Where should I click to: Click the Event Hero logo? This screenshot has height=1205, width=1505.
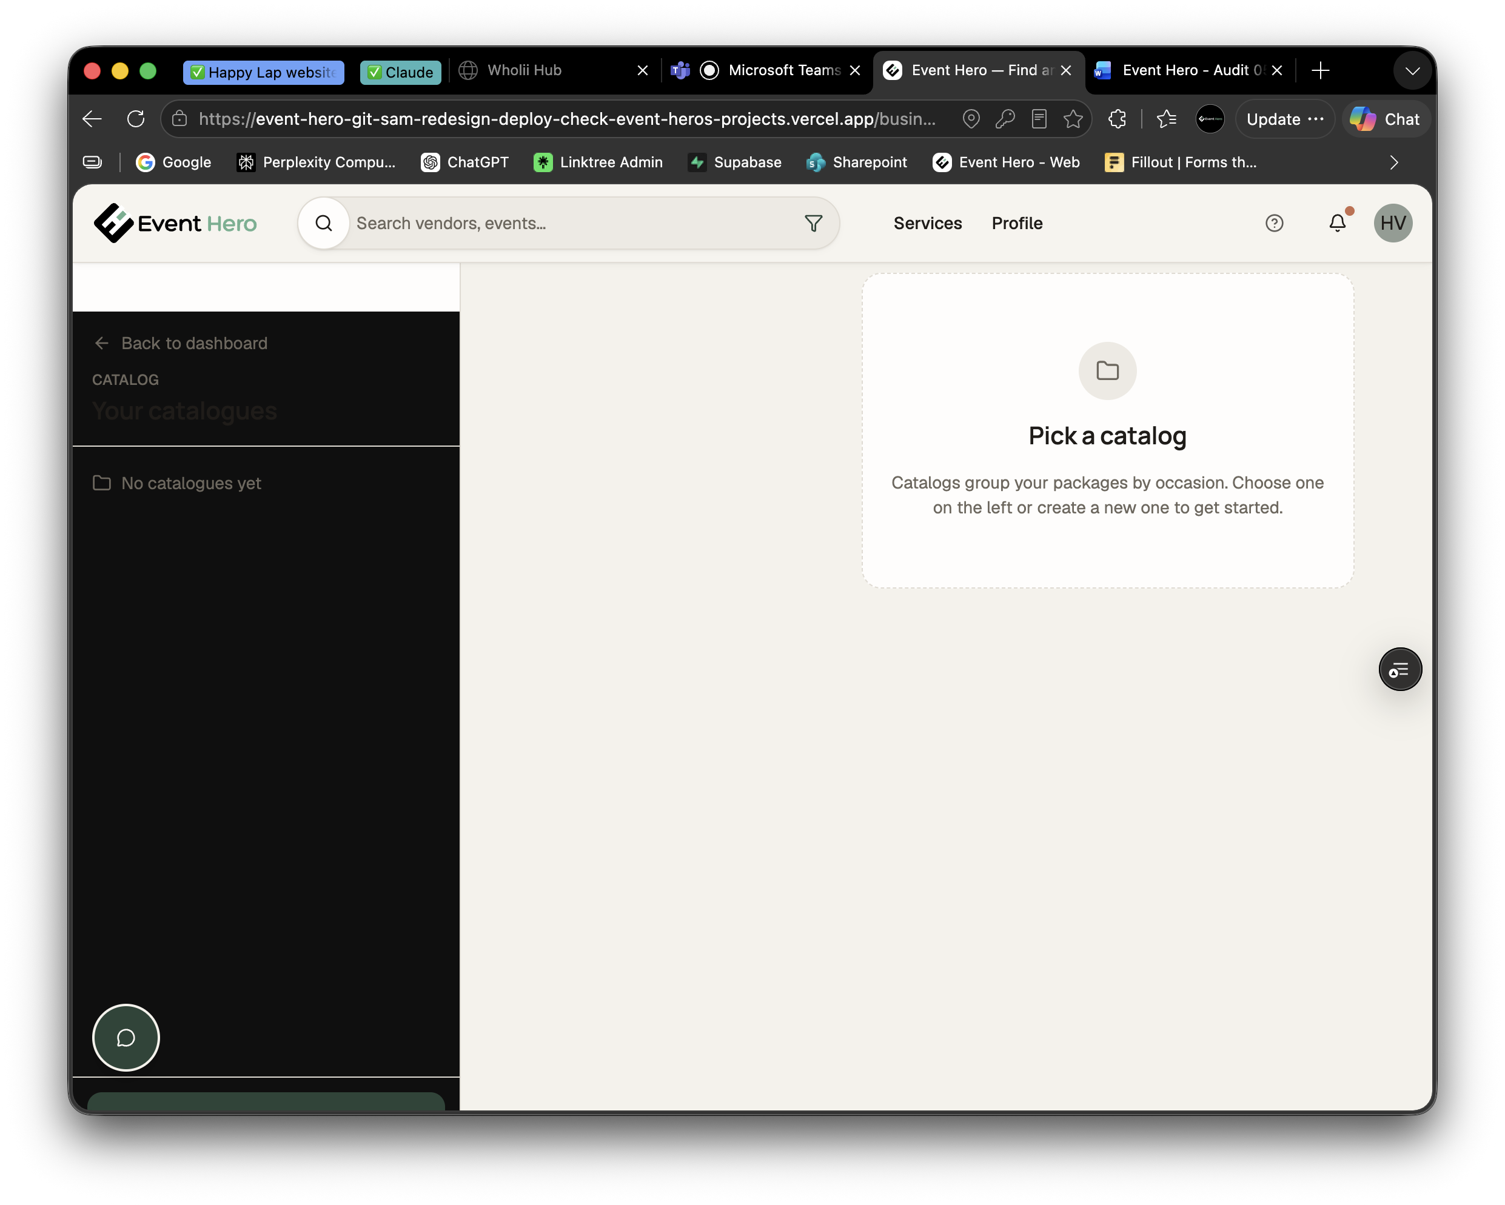click(x=175, y=223)
